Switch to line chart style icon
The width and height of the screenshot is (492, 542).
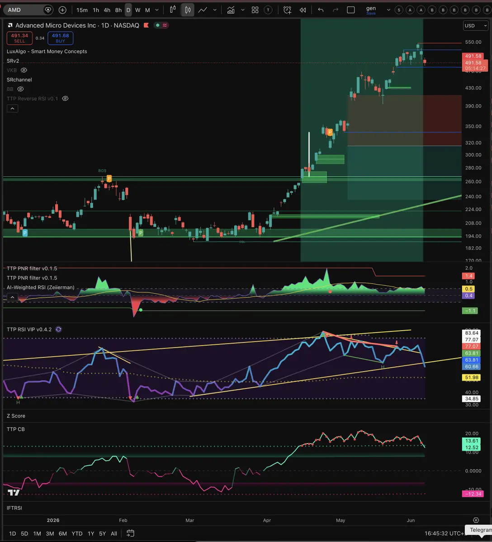(x=203, y=9)
